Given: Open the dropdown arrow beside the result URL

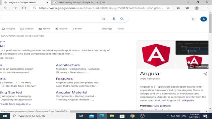Looking at the screenshot, I should pyautogui.click(x=4, y=42).
